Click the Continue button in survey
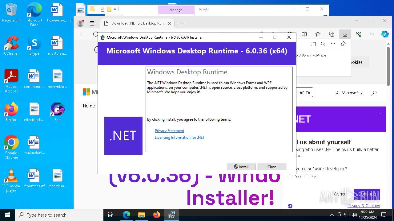 pyautogui.click(x=367, y=194)
